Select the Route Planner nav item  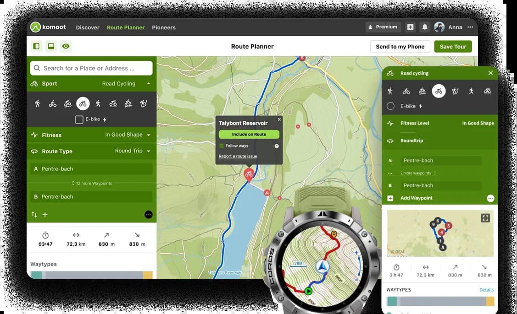click(126, 27)
